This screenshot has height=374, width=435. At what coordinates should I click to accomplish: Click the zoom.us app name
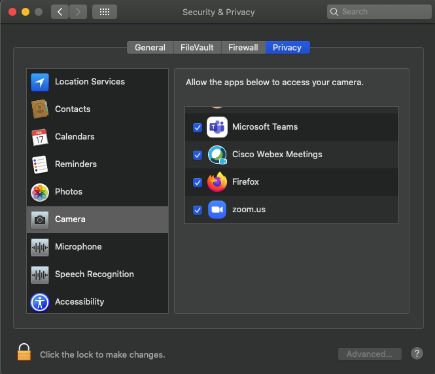coord(249,209)
